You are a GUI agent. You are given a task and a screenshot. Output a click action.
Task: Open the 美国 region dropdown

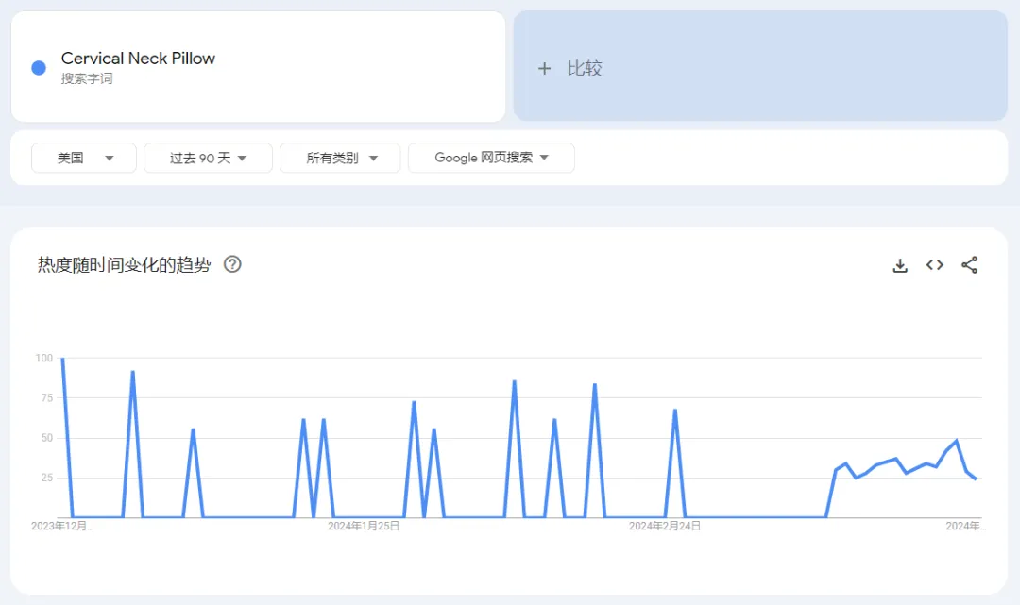pos(84,158)
